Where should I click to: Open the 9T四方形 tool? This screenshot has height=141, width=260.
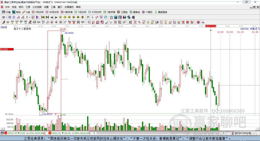pos(95,12)
